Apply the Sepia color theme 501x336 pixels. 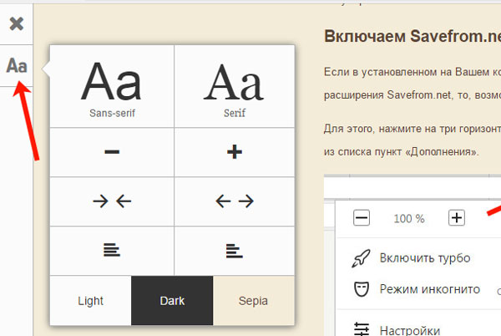pyautogui.click(x=253, y=300)
